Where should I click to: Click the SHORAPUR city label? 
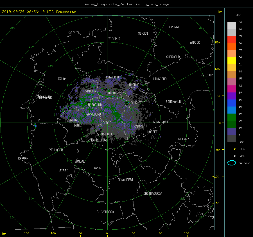[x=173, y=57]
